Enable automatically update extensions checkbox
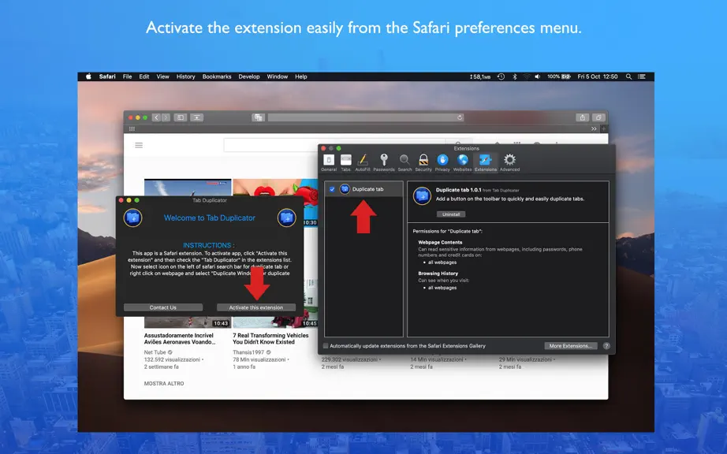The height and width of the screenshot is (454, 727). (x=326, y=345)
